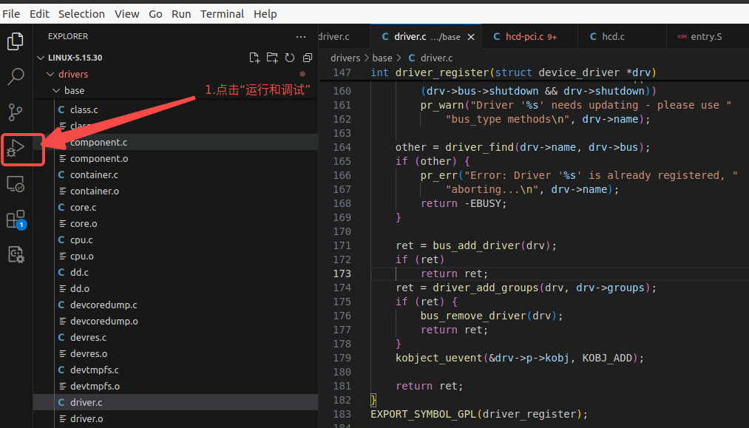749x428 pixels.
Task: Click the New File icon in explorer
Action: [x=254, y=58]
